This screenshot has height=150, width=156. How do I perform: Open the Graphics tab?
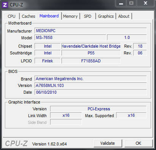point(106,16)
